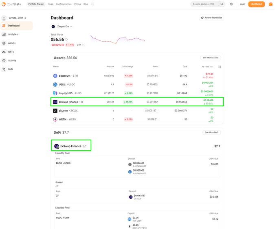277x229 pixels.
Task: Click the DeFi sidebar icon
Action: click(x=4, y=69)
